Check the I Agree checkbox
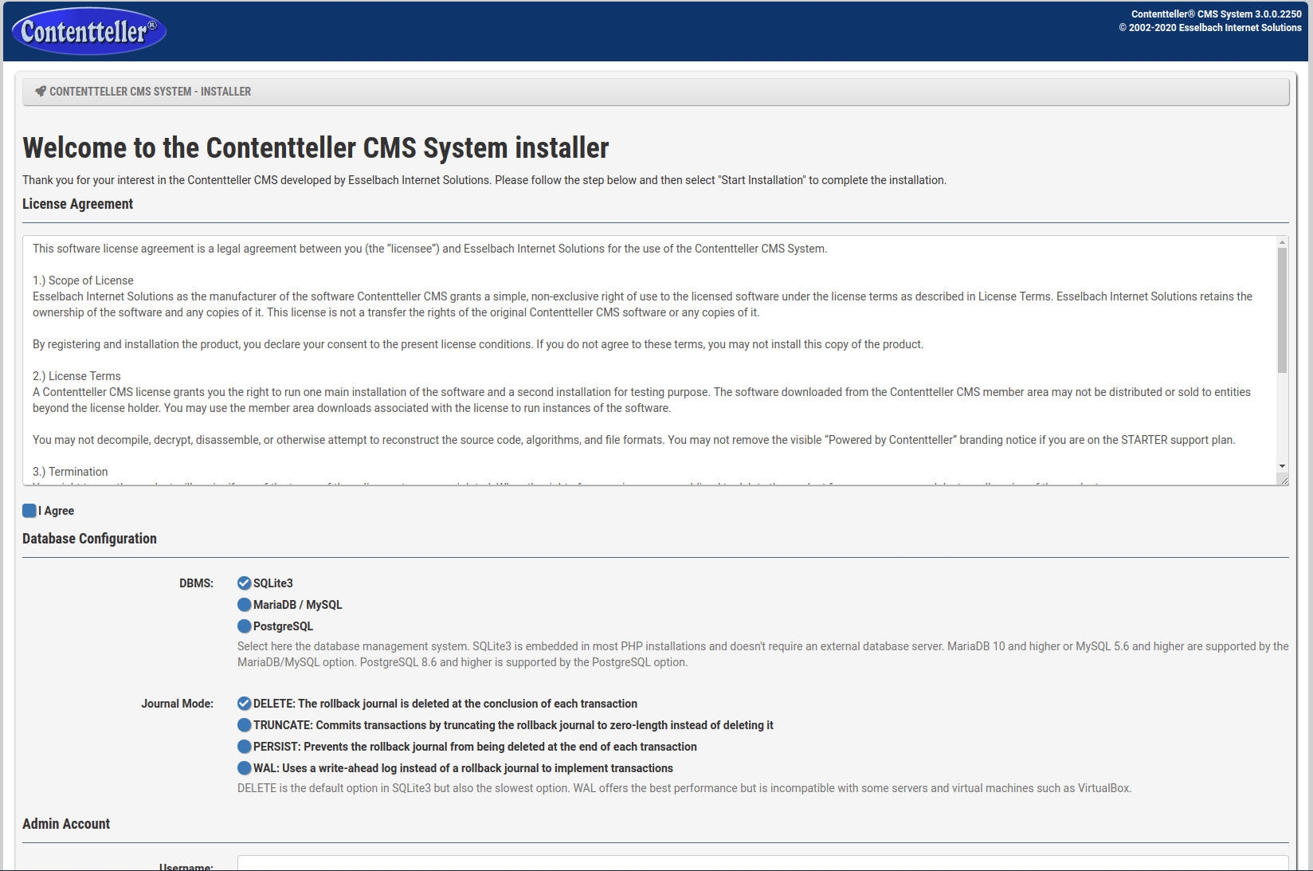The width and height of the screenshot is (1313, 871). click(x=29, y=511)
